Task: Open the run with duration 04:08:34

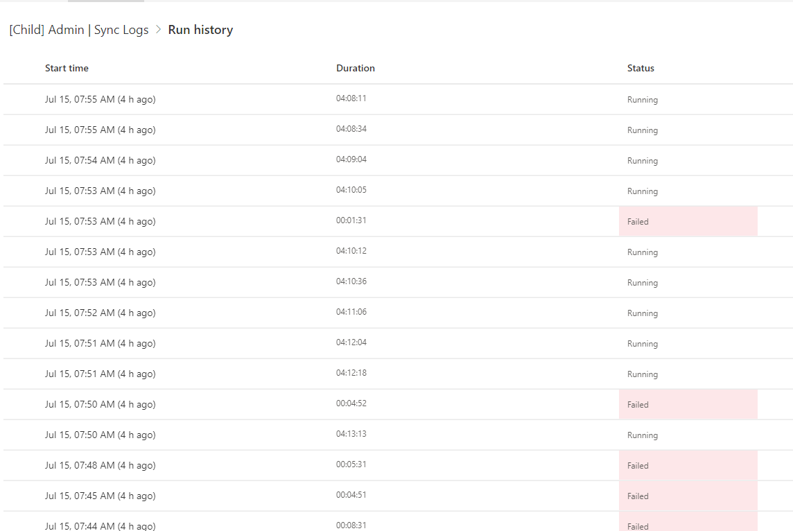Action: tap(351, 129)
